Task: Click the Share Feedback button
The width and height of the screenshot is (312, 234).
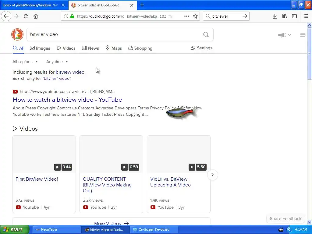Action: click(285, 218)
